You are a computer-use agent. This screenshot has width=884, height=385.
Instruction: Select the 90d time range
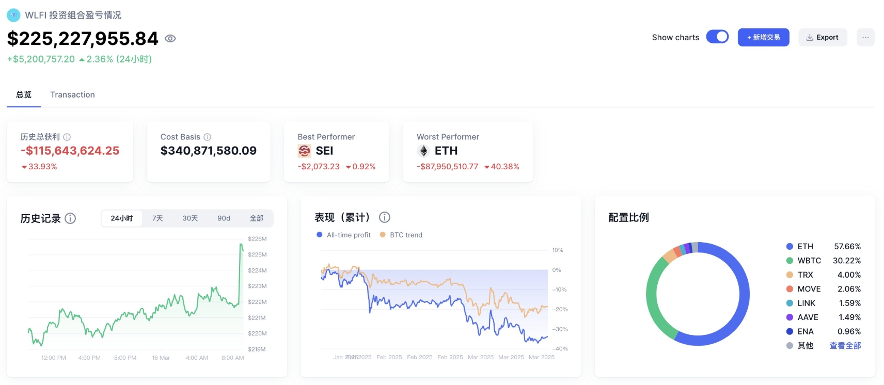(x=224, y=218)
